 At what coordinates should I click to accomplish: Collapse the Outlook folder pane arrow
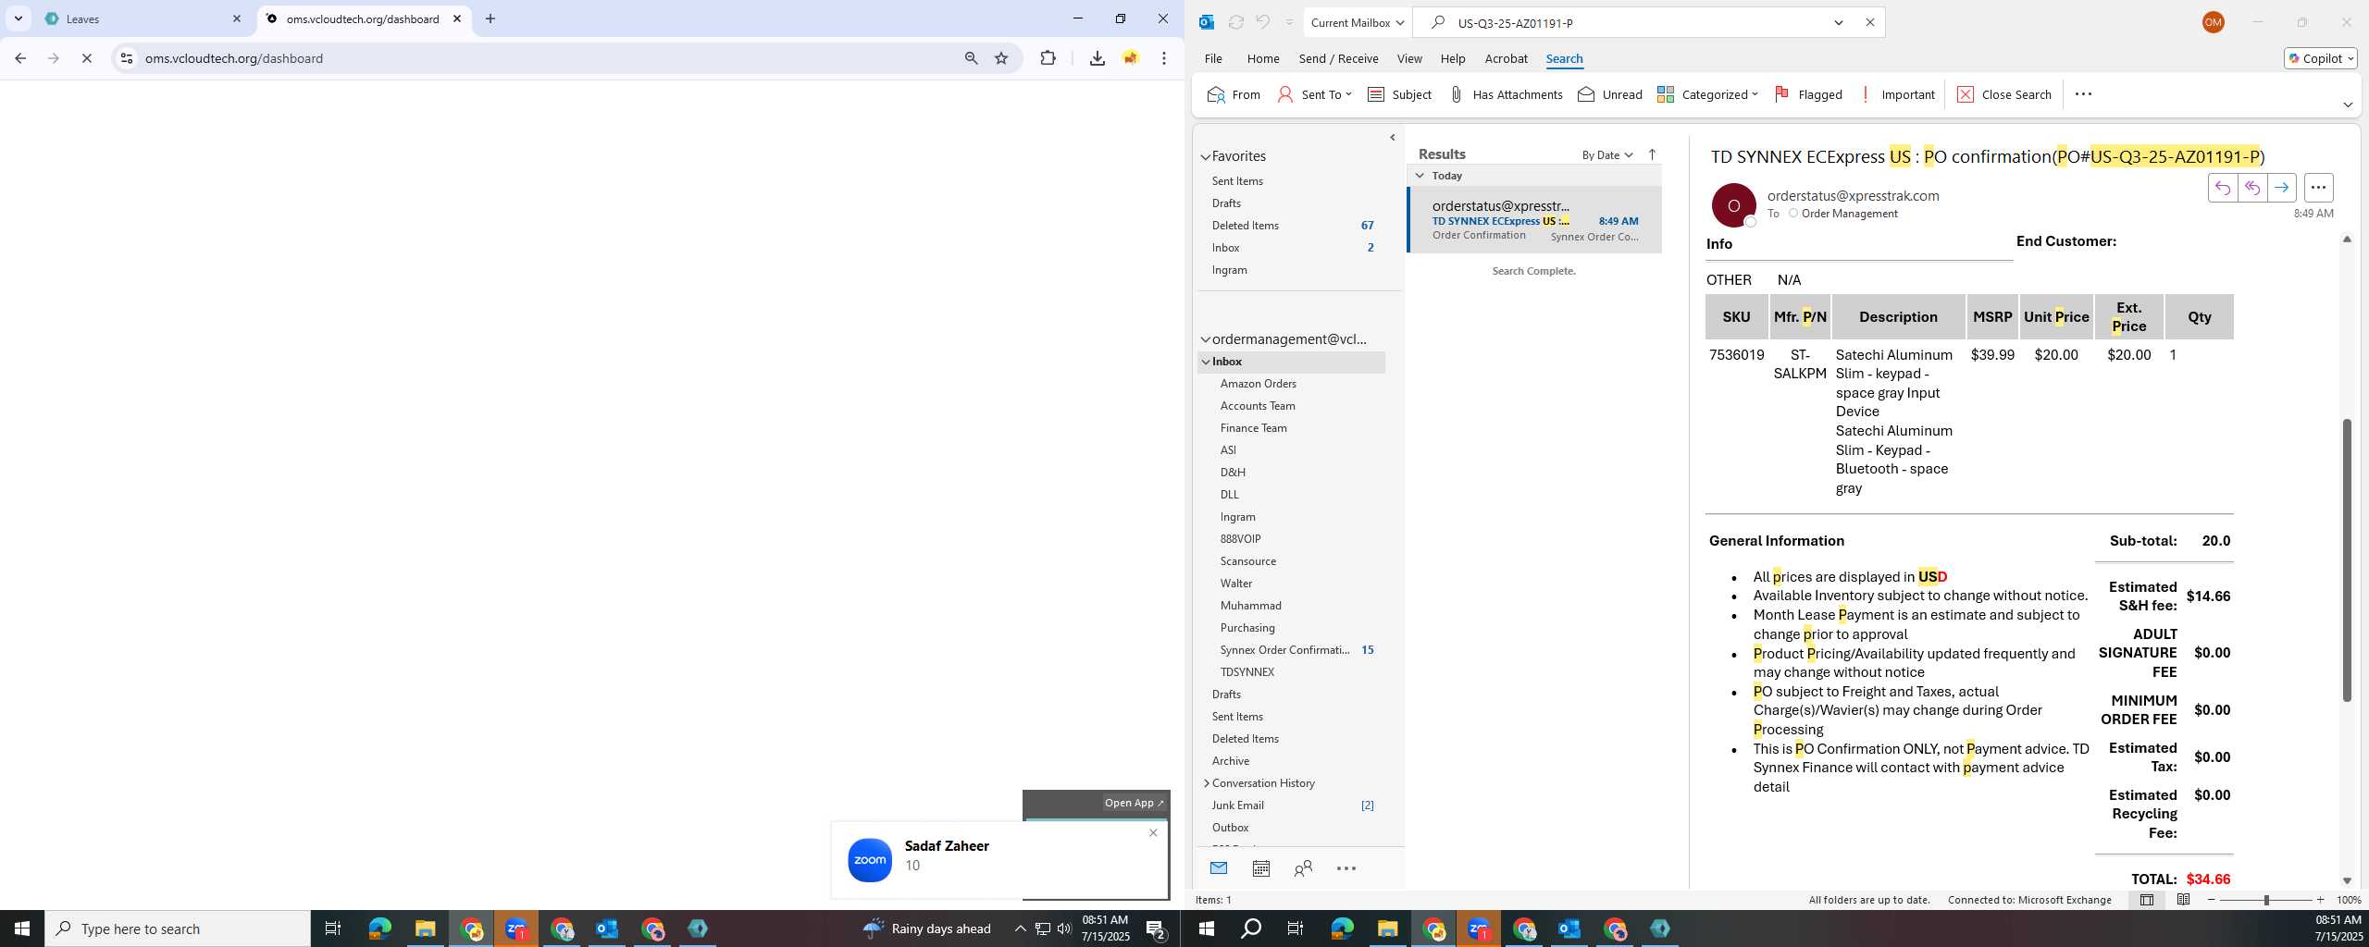pos(1392,137)
